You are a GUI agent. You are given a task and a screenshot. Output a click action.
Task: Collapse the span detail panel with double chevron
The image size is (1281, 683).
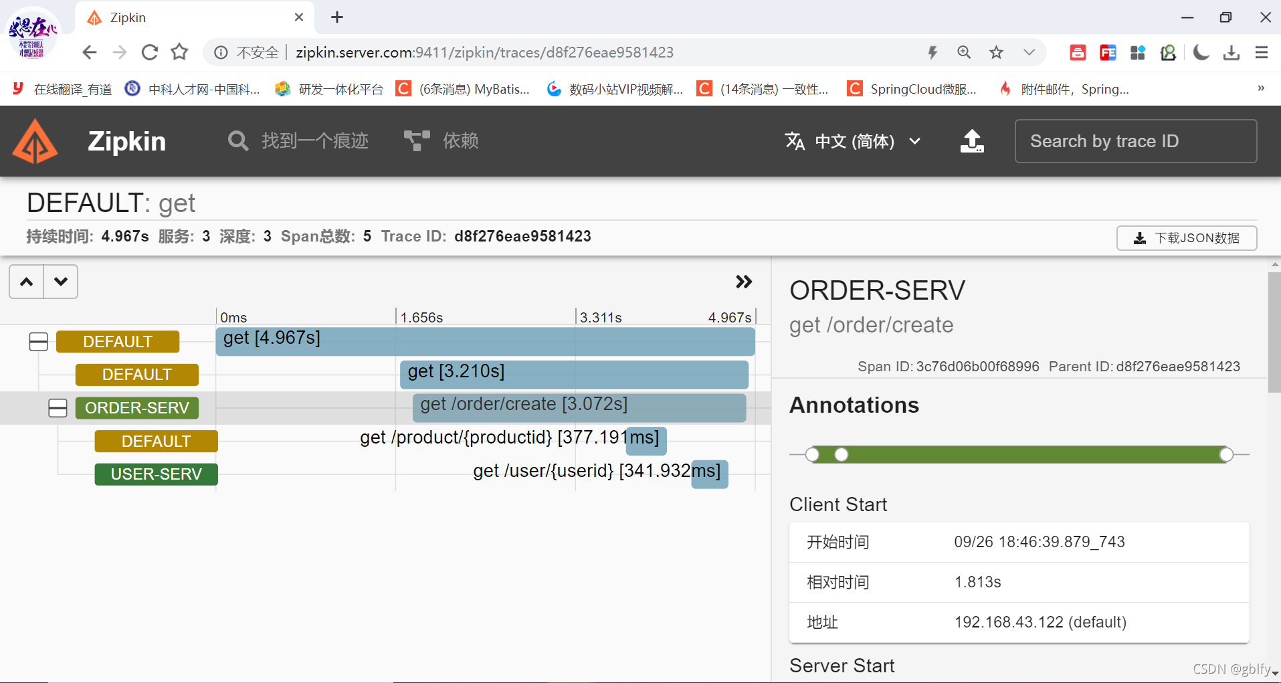click(744, 282)
